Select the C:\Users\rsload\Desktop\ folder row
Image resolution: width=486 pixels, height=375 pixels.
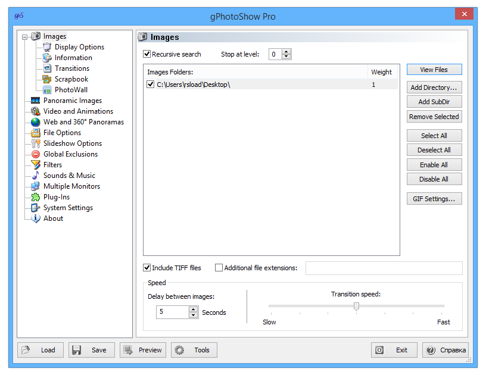(x=272, y=85)
